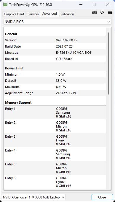
Task: Click the refresh arrows icon
Action: 102,12
